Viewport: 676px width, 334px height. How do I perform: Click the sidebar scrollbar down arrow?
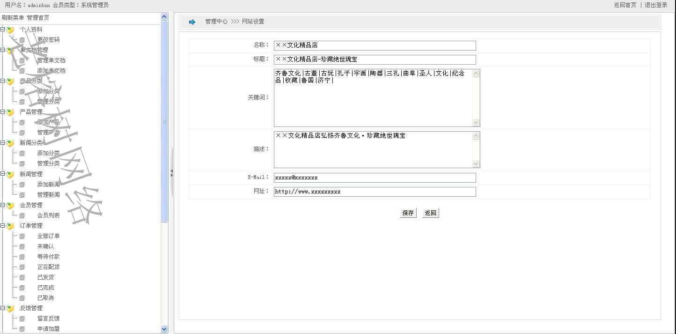[x=164, y=329]
